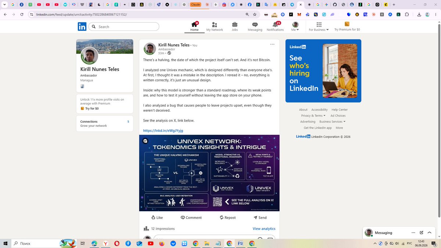Viewport: 441px width, 248px height.
Task: Open the browser extensions puzzle icon
Action: click(407, 14)
